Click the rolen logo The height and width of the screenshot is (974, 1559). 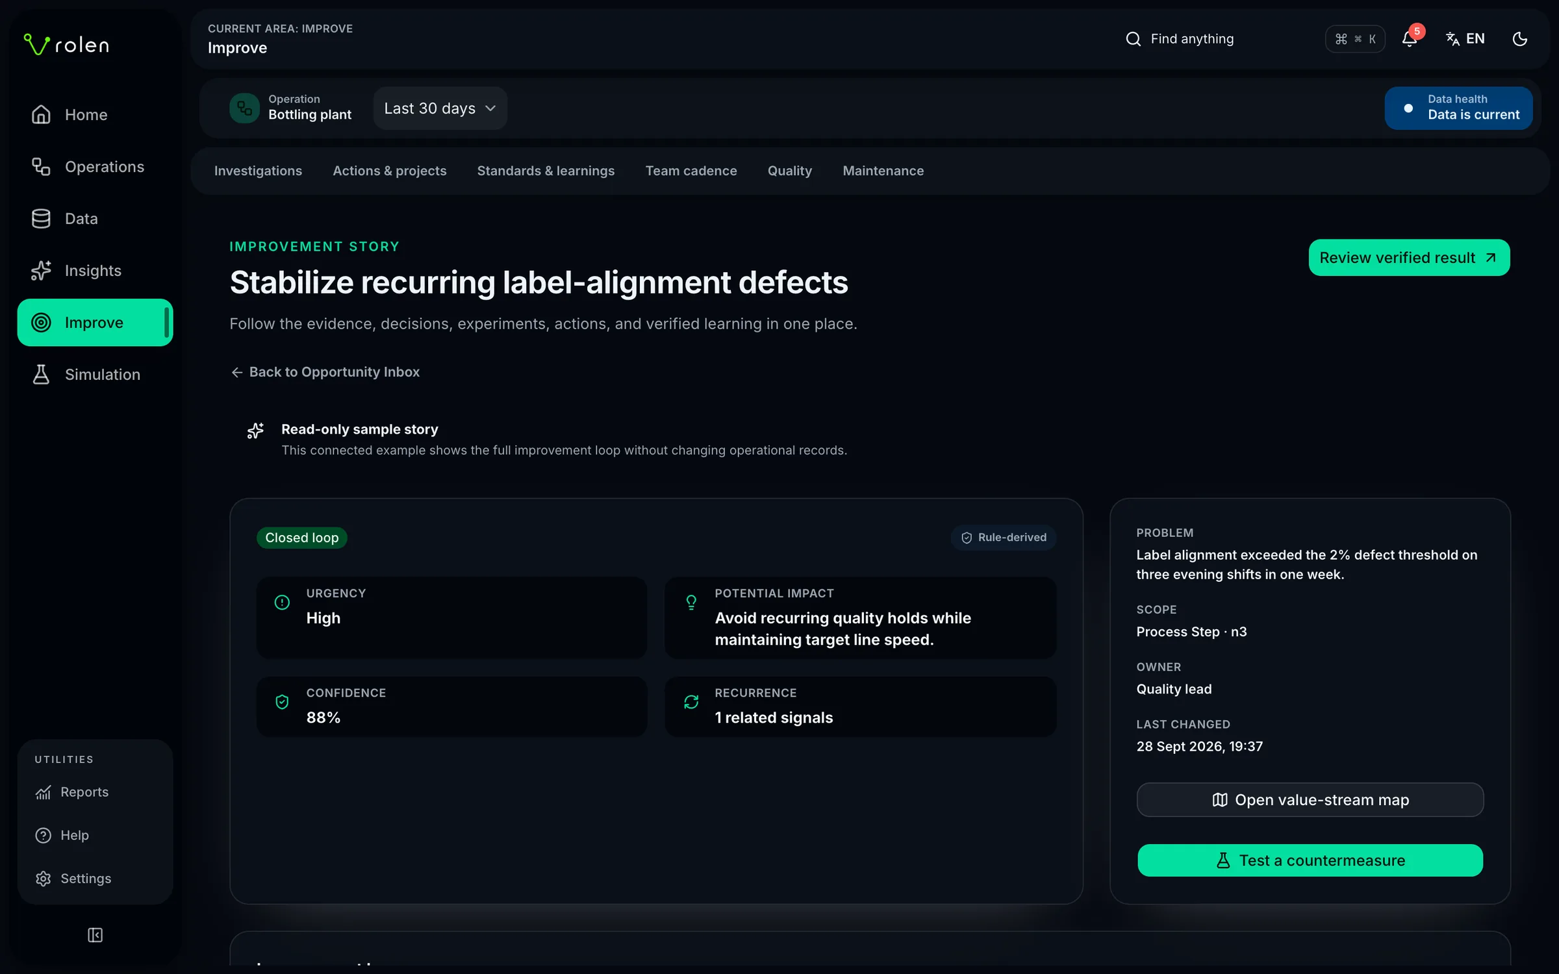pos(66,44)
